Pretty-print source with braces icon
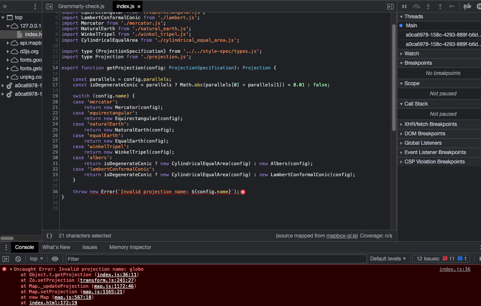The width and height of the screenshot is (481, 306). click(x=50, y=235)
